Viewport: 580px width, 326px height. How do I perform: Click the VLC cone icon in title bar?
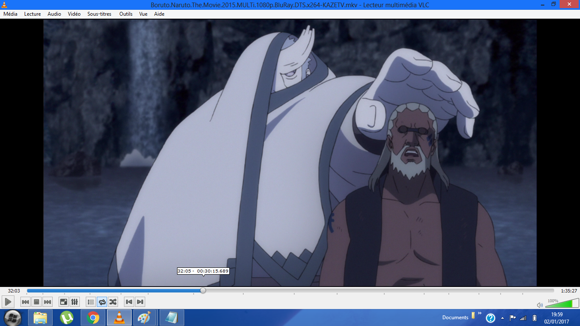click(5, 5)
